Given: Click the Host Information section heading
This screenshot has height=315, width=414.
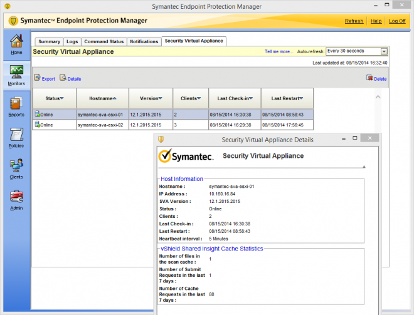Looking at the screenshot, I should (x=182, y=178).
